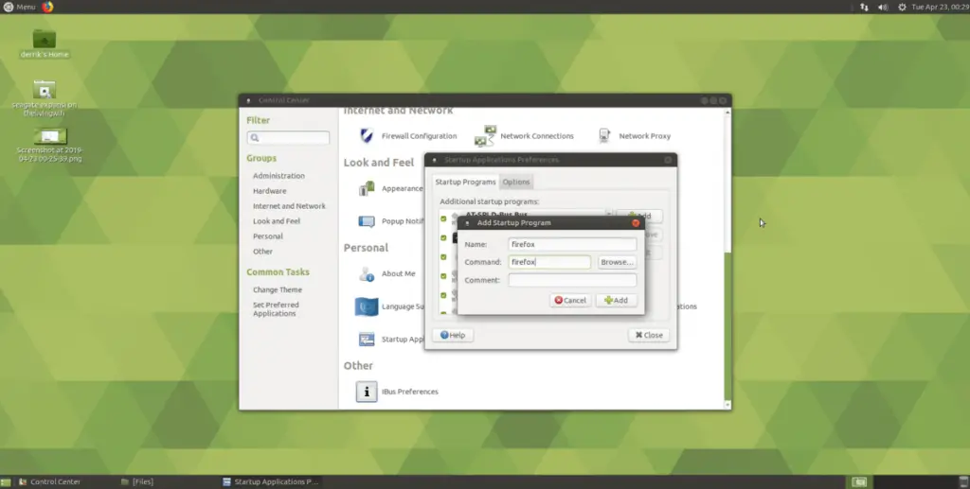Open the Menu in the top panel
Viewport: 970px width, 489px height.
tap(20, 7)
